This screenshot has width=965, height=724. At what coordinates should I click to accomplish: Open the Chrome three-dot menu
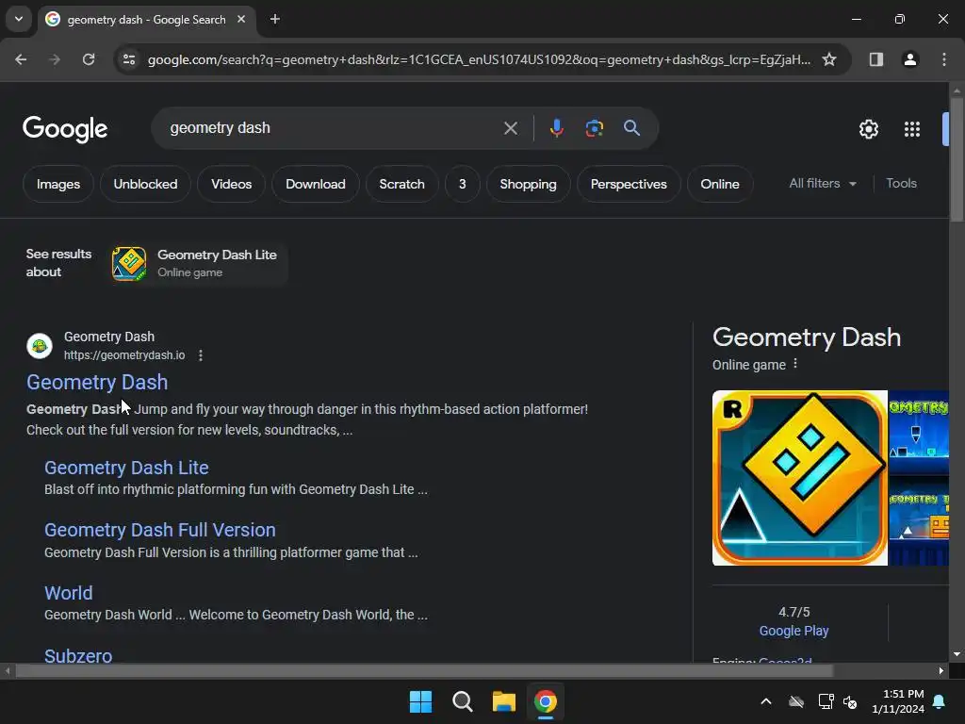point(944,59)
